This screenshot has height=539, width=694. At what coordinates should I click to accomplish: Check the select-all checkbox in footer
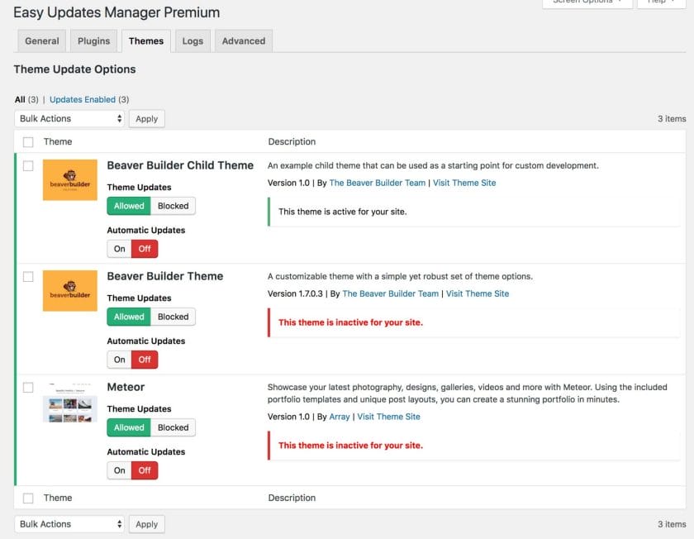[x=28, y=498]
